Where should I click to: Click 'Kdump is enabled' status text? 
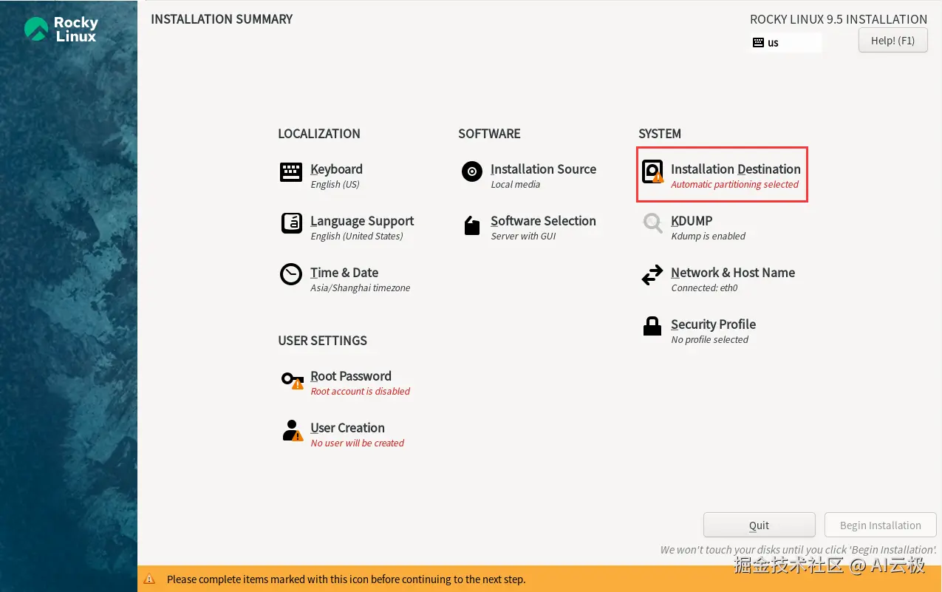pos(709,237)
